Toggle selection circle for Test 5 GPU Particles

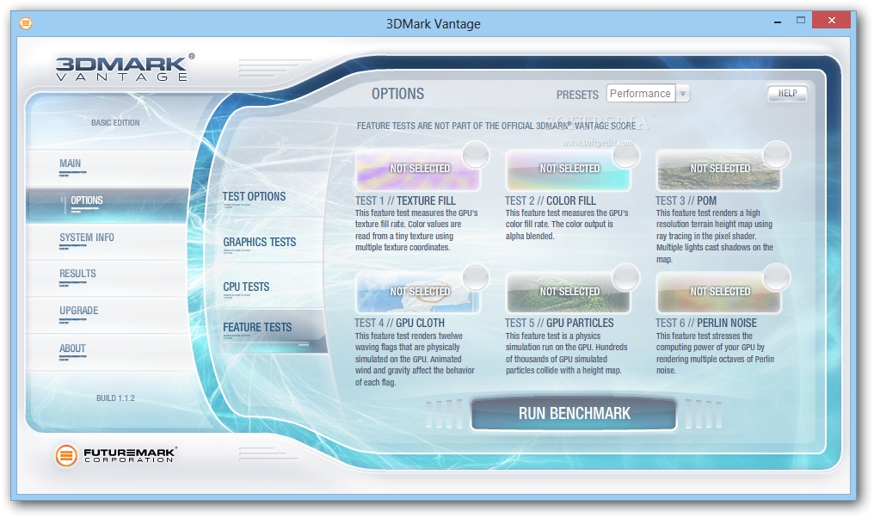click(625, 277)
